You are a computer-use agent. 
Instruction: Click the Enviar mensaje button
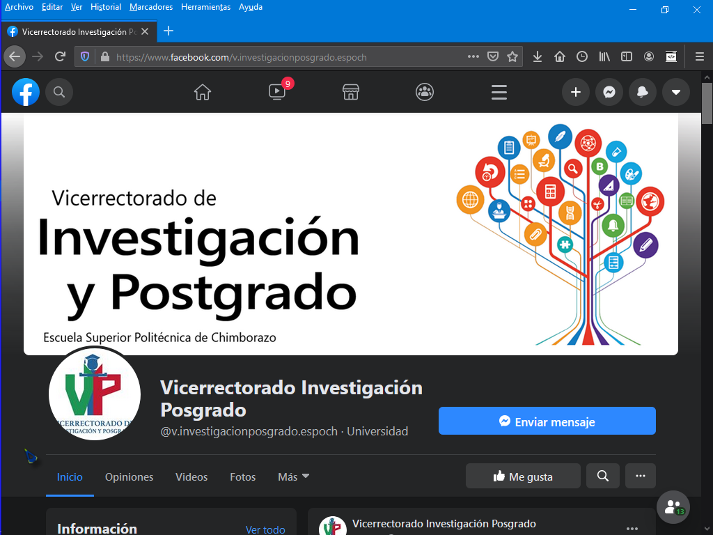click(547, 421)
